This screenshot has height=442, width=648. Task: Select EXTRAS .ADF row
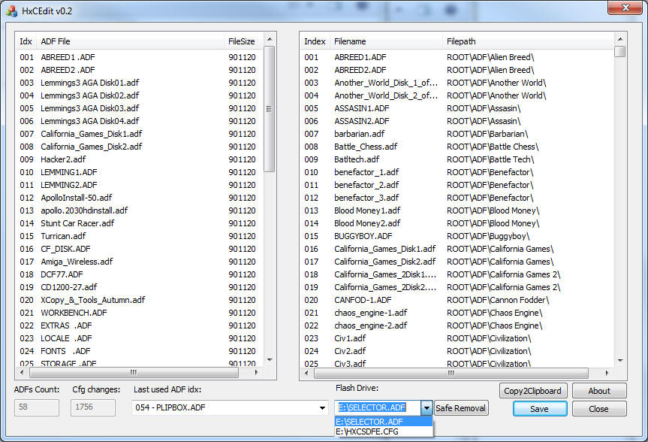(139, 325)
